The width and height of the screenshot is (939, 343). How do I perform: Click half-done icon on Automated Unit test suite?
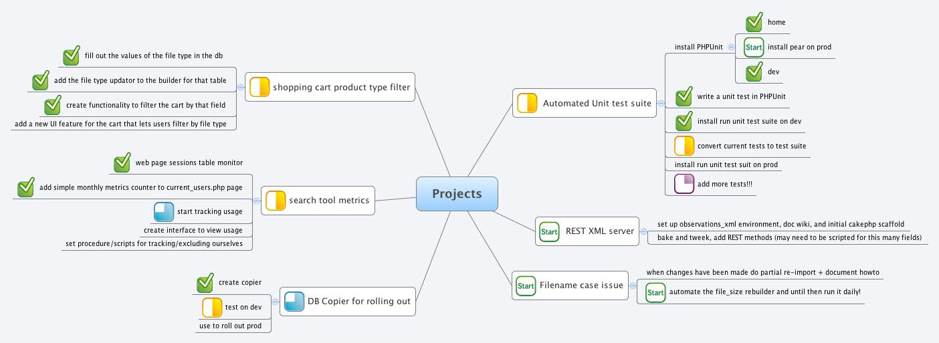pos(527,104)
